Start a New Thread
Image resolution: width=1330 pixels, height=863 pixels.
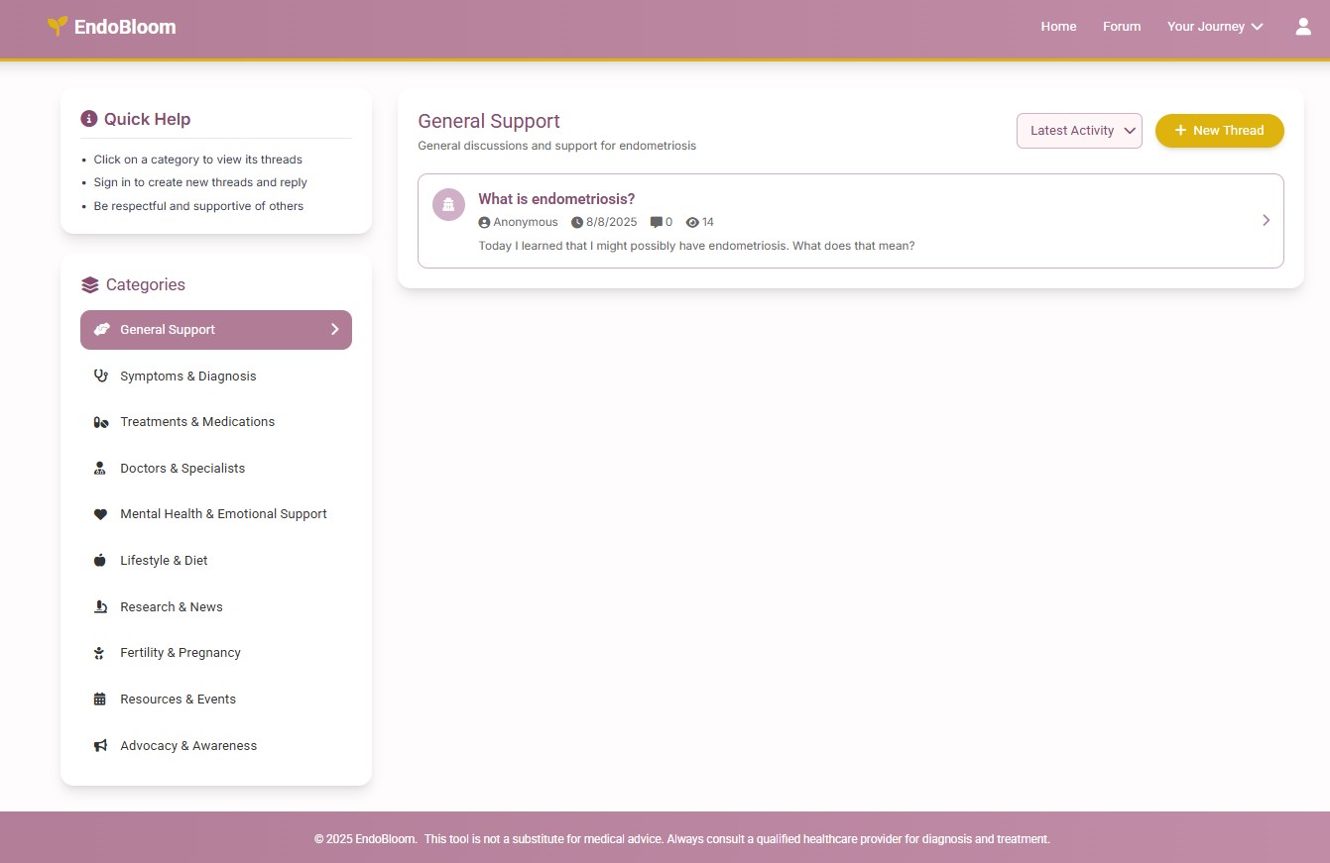coord(1219,131)
